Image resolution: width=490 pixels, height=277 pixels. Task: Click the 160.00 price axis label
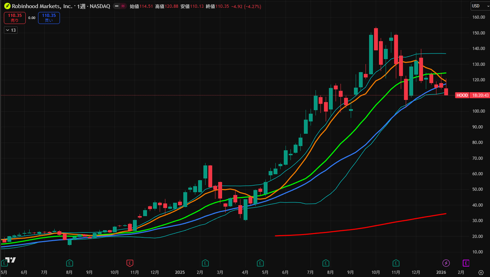click(479, 17)
